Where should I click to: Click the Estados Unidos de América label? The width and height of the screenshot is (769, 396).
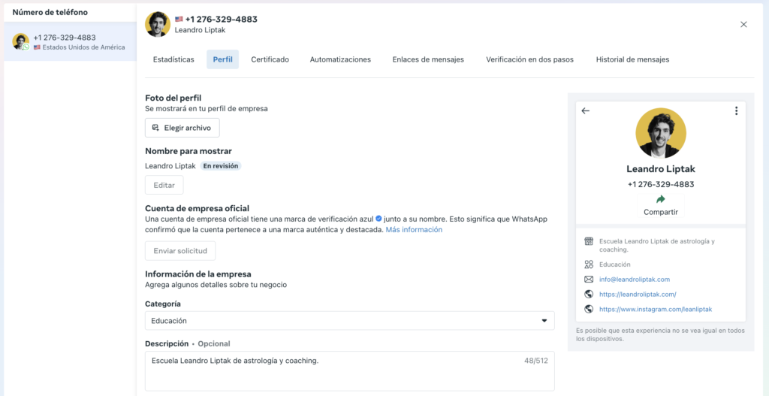pos(83,47)
